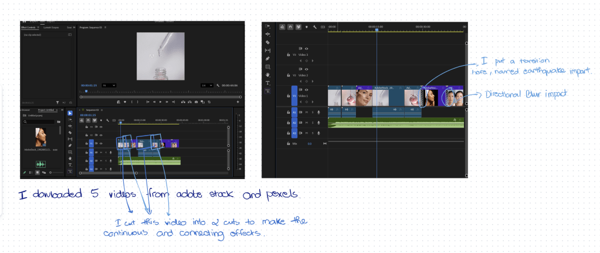Select the Type tool in right timeline toolbar
The image size is (600, 253).
click(x=267, y=83)
